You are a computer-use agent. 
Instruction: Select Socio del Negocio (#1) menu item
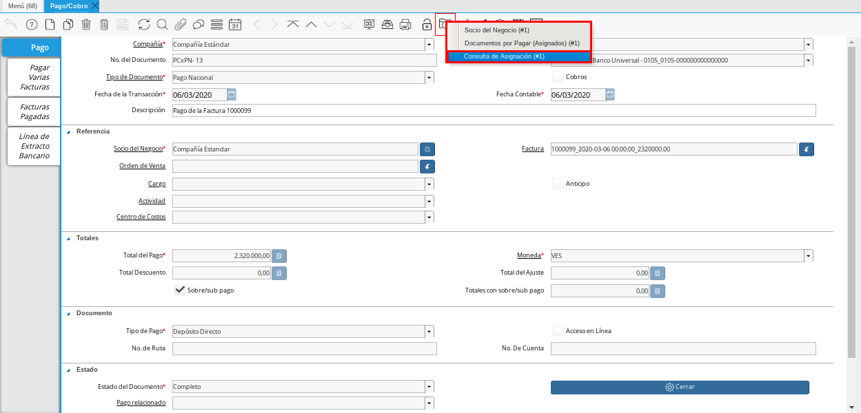point(518,30)
